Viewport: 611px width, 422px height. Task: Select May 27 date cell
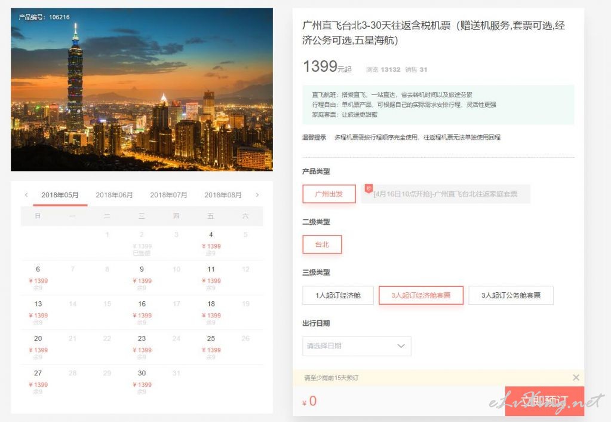tap(38, 382)
